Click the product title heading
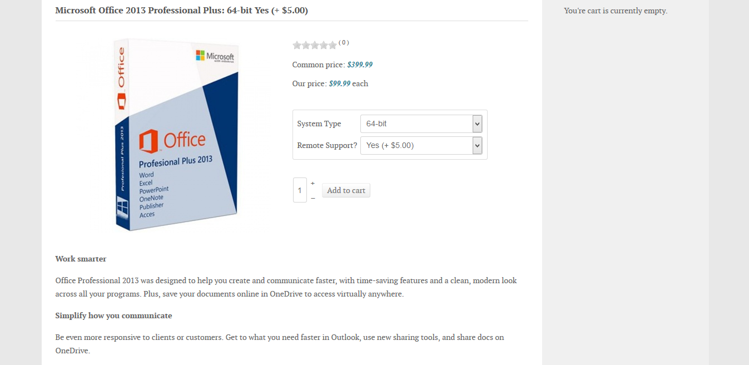This screenshot has width=749, height=365. [181, 11]
